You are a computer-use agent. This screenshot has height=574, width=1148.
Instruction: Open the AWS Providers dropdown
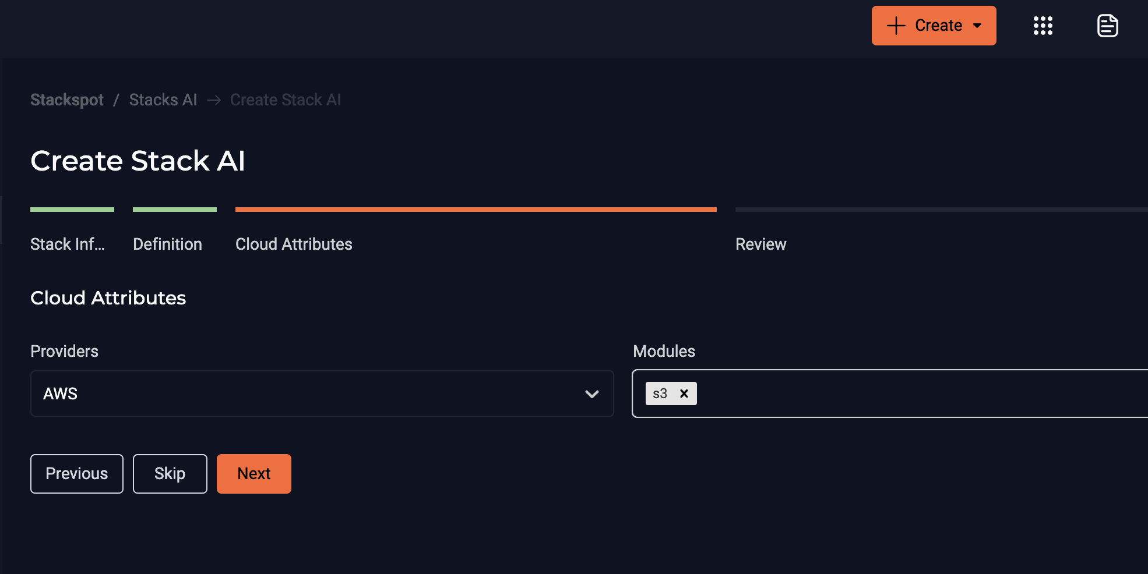tap(322, 394)
